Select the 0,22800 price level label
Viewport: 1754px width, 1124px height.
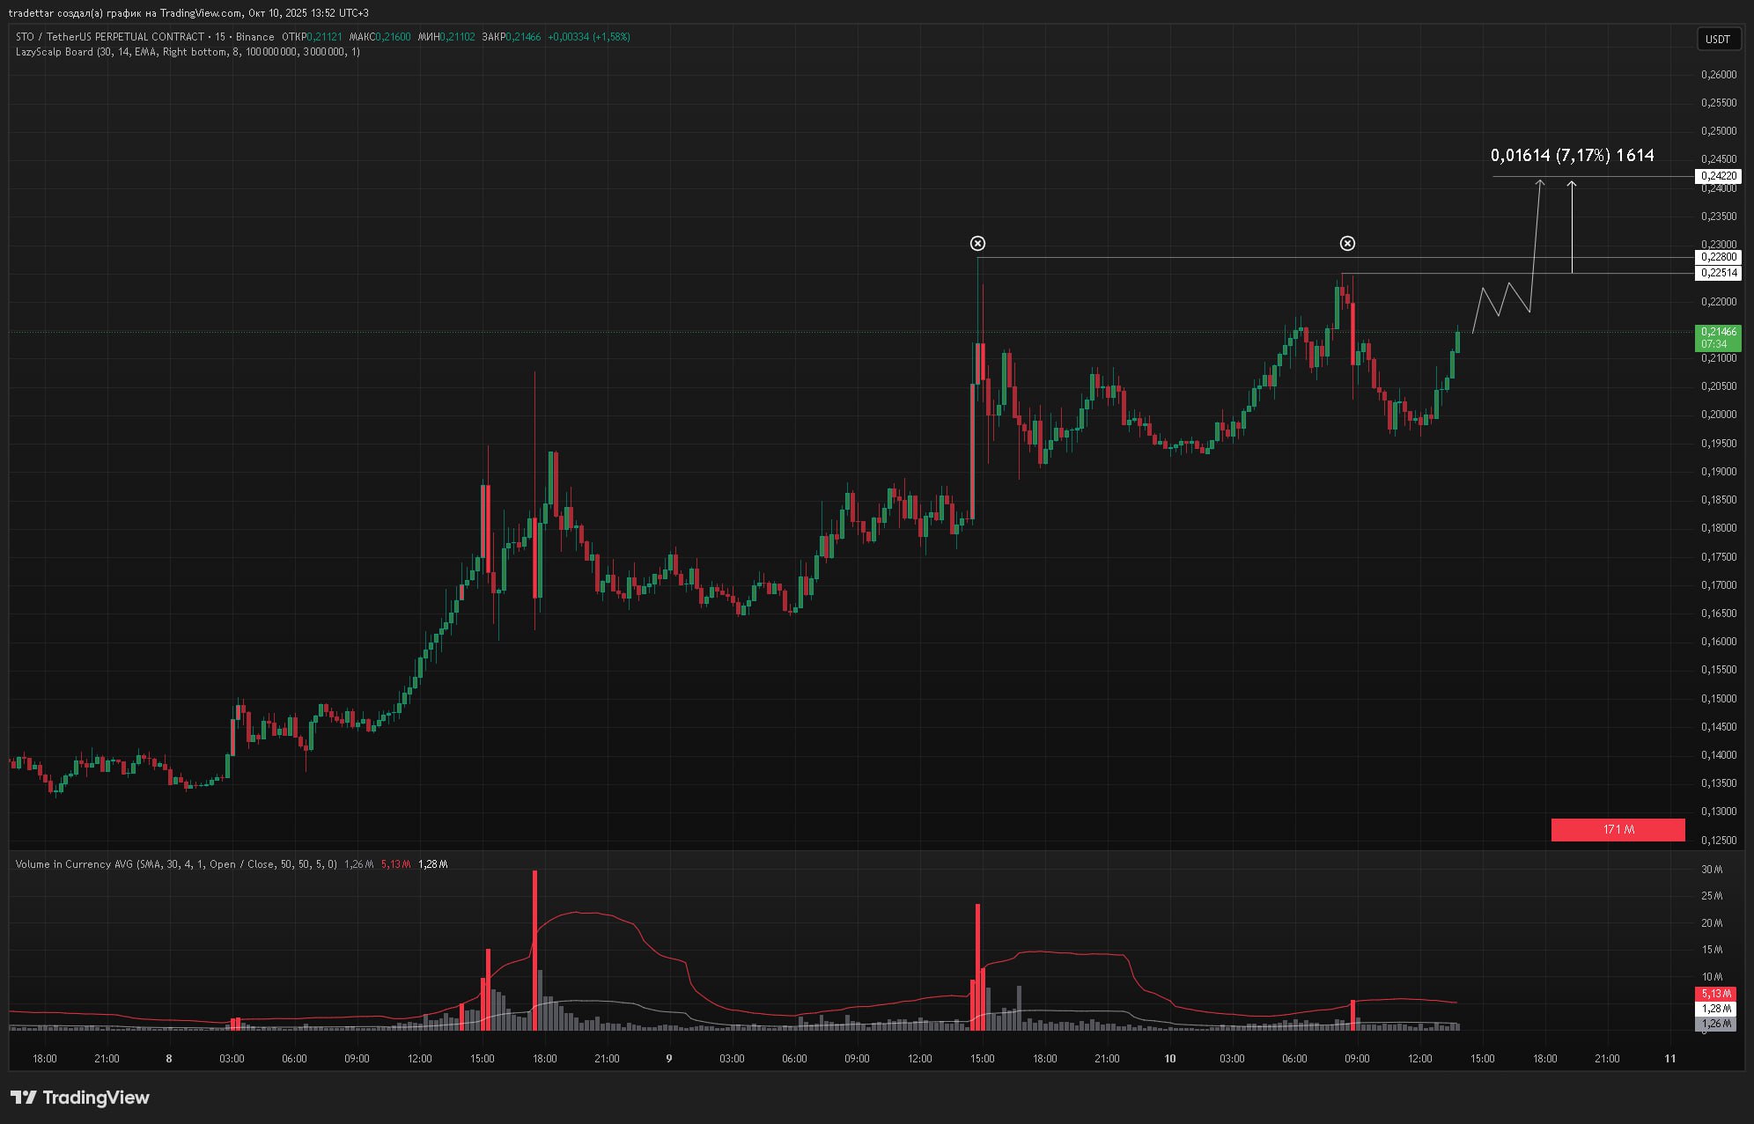pyautogui.click(x=1718, y=257)
